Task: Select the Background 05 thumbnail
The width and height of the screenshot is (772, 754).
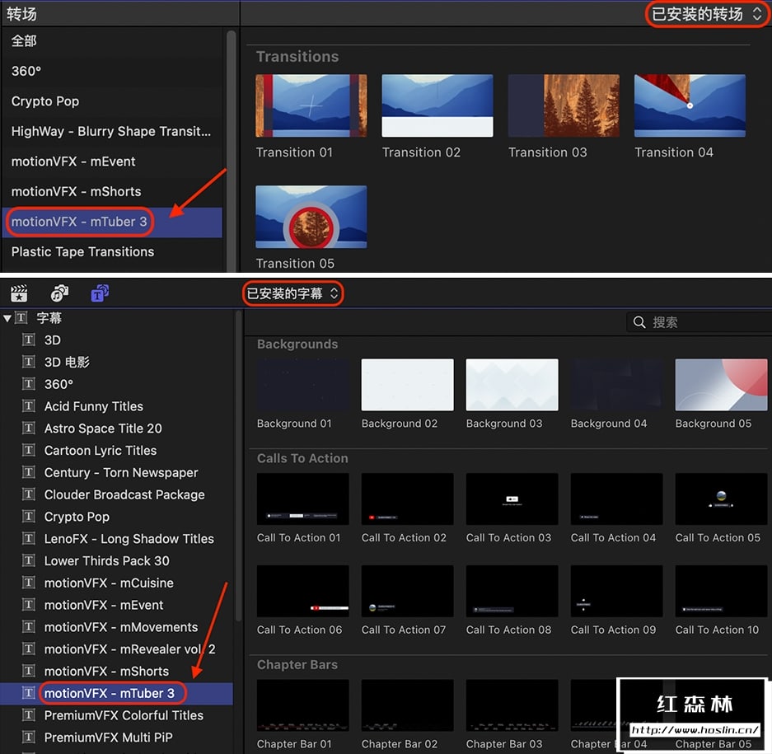Action: (x=721, y=385)
